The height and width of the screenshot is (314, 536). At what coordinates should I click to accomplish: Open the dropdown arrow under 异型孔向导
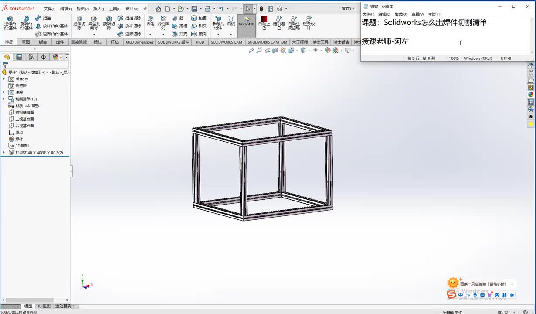click(x=94, y=34)
